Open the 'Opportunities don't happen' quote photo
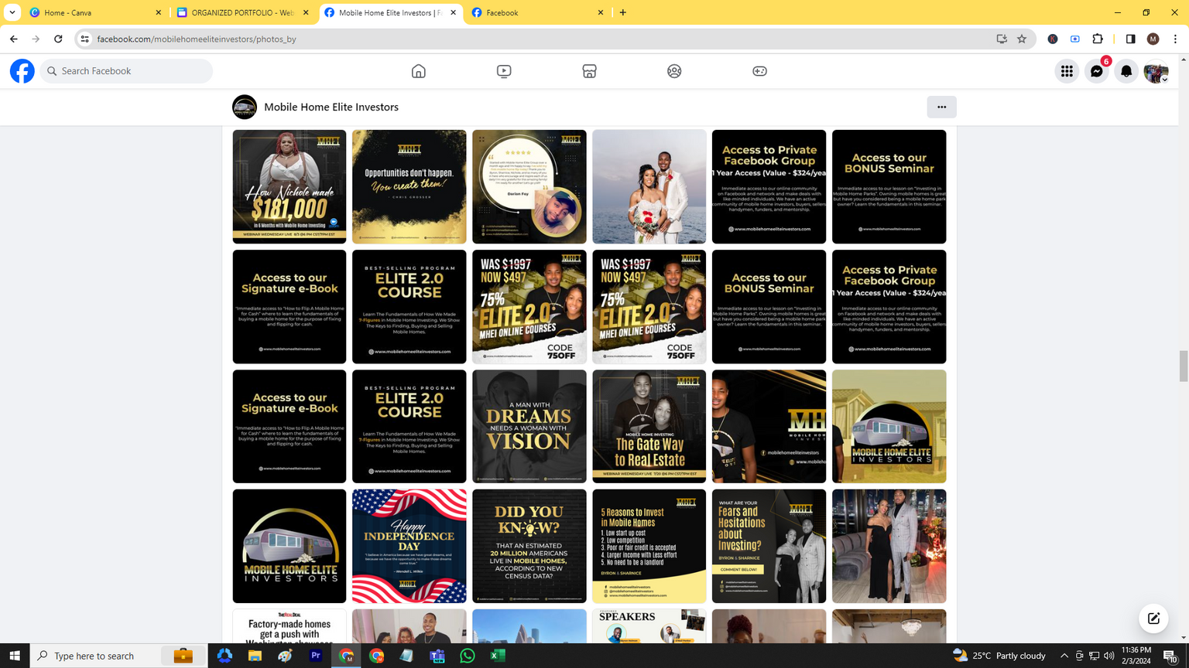The width and height of the screenshot is (1189, 668). coord(409,186)
